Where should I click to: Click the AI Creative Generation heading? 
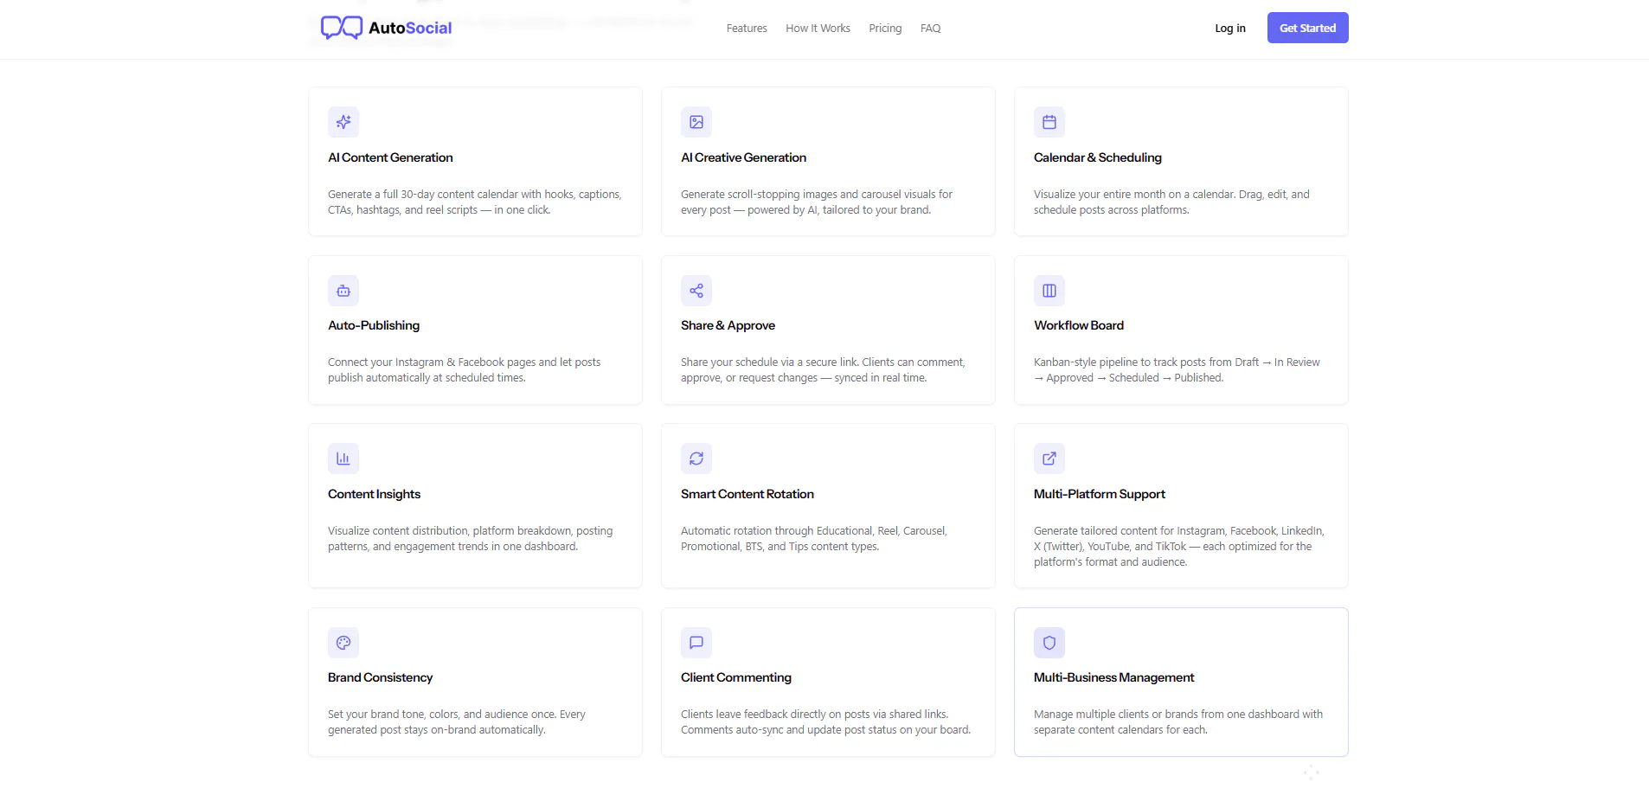[743, 157]
